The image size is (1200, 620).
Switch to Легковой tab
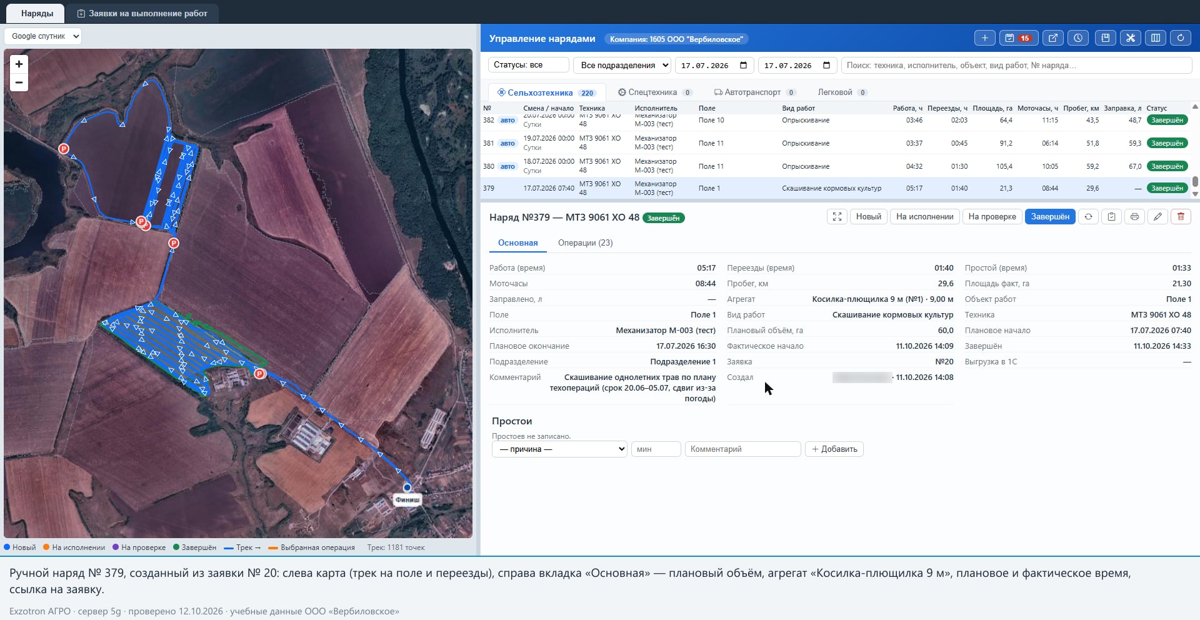pos(842,92)
